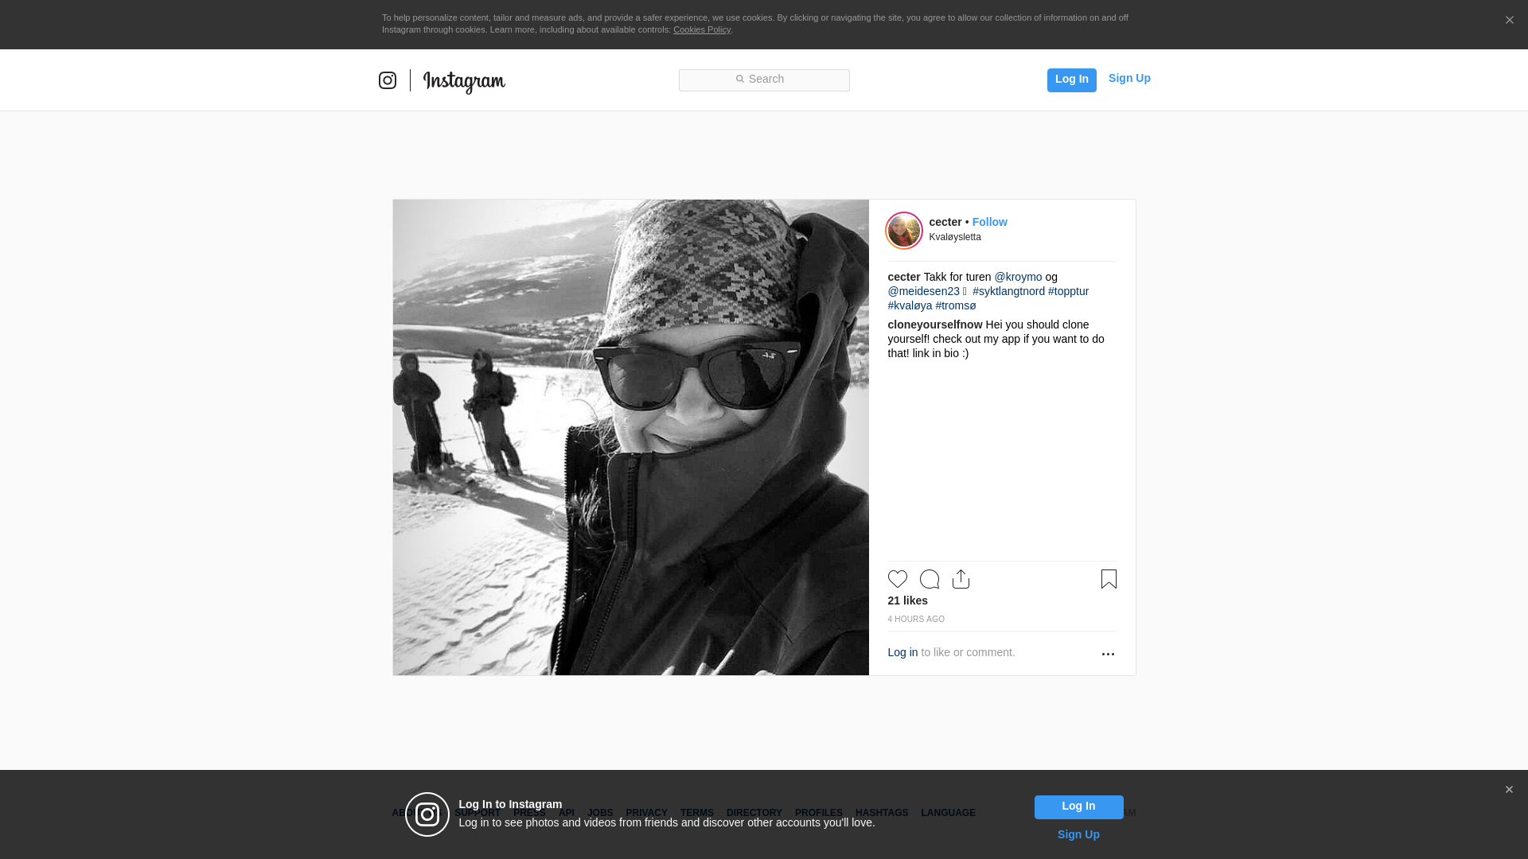Focus the Search input field
1528x859 pixels.
tap(764, 80)
